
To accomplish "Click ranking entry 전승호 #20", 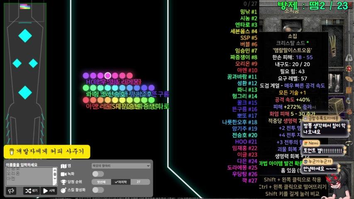I will click(244, 136).
